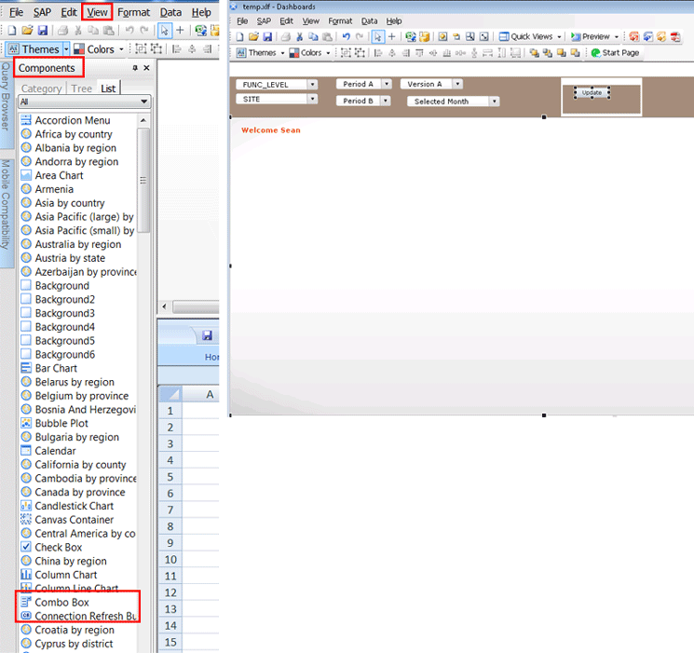Image resolution: width=694 pixels, height=653 pixels.
Task: Click the Cut scissors icon in temp.xlf toolbar
Action: coord(300,37)
